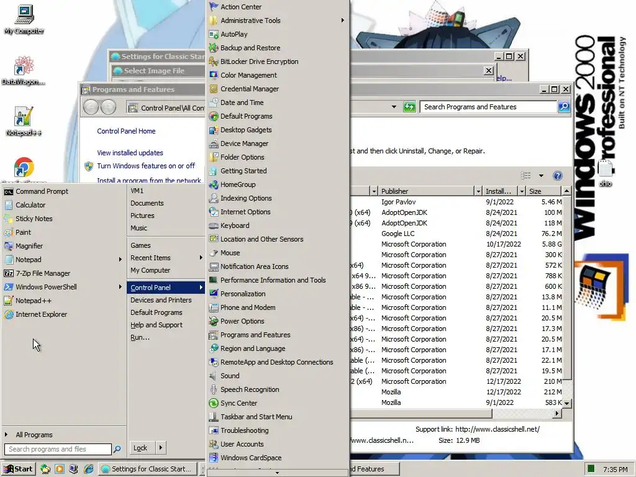Select Notepad++ desktop shortcut
This screenshot has height=477, width=636.
(x=24, y=121)
